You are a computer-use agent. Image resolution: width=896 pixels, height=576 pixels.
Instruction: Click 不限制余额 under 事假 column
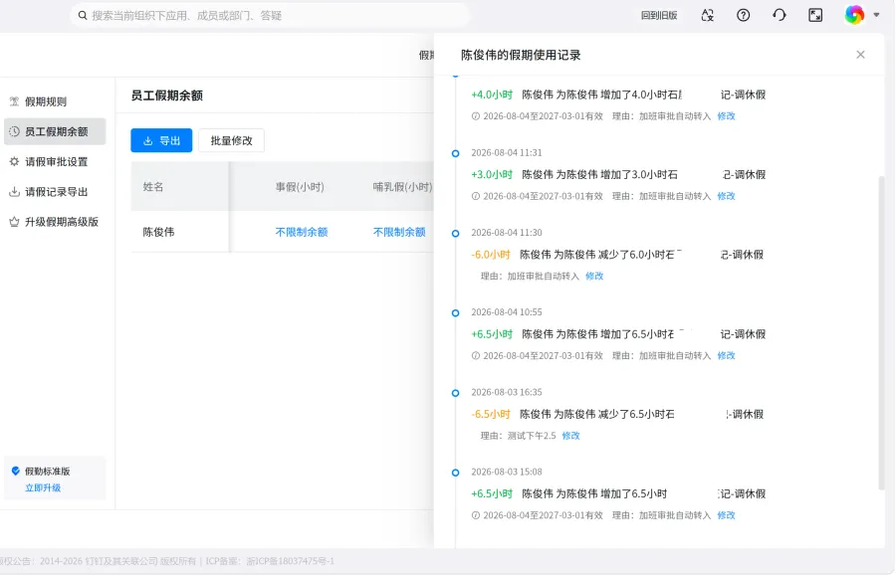(301, 232)
